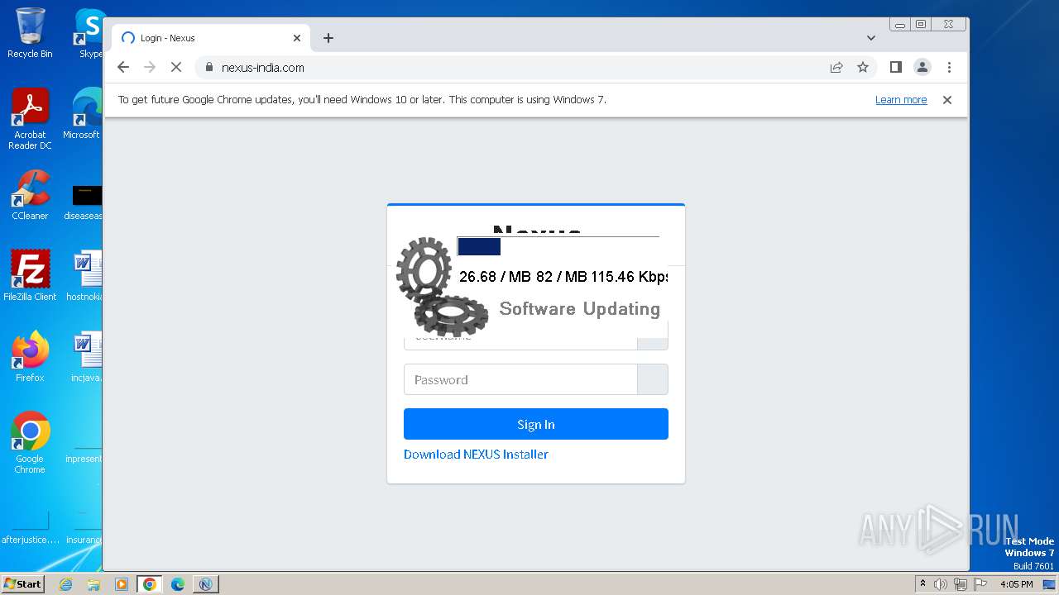Close the Login - Nexus tab
Screen dimensions: 1059x595
[x=297, y=38]
